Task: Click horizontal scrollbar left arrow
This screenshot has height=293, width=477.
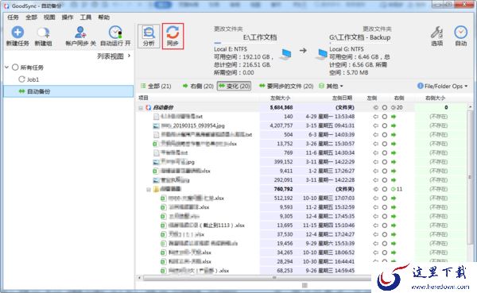Action: click(140, 278)
